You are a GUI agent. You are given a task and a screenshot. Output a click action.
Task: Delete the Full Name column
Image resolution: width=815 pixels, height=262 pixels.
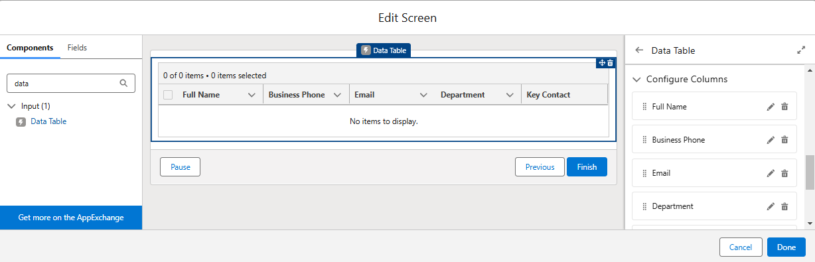784,107
